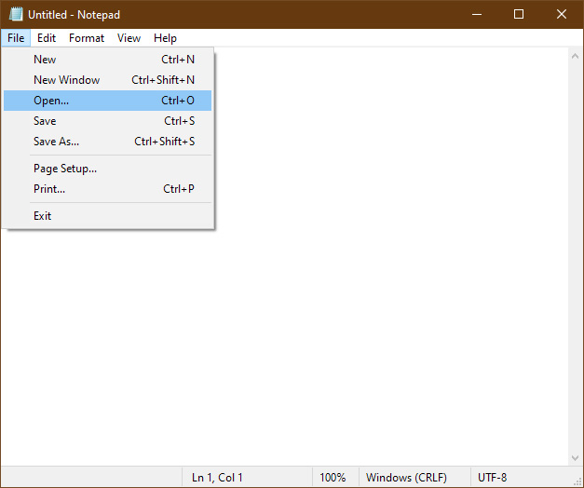Click the resize grip in status bar corner
This screenshot has height=488, width=584.
pos(577,481)
